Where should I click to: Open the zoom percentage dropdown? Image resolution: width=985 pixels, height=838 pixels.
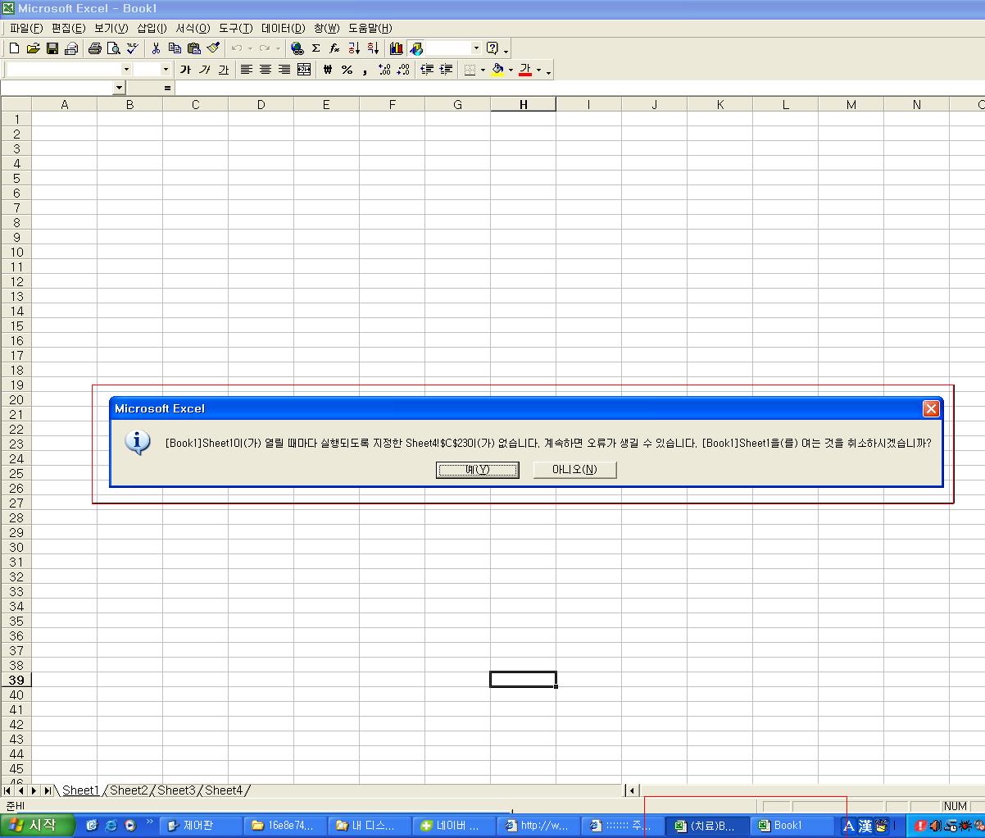(x=476, y=48)
